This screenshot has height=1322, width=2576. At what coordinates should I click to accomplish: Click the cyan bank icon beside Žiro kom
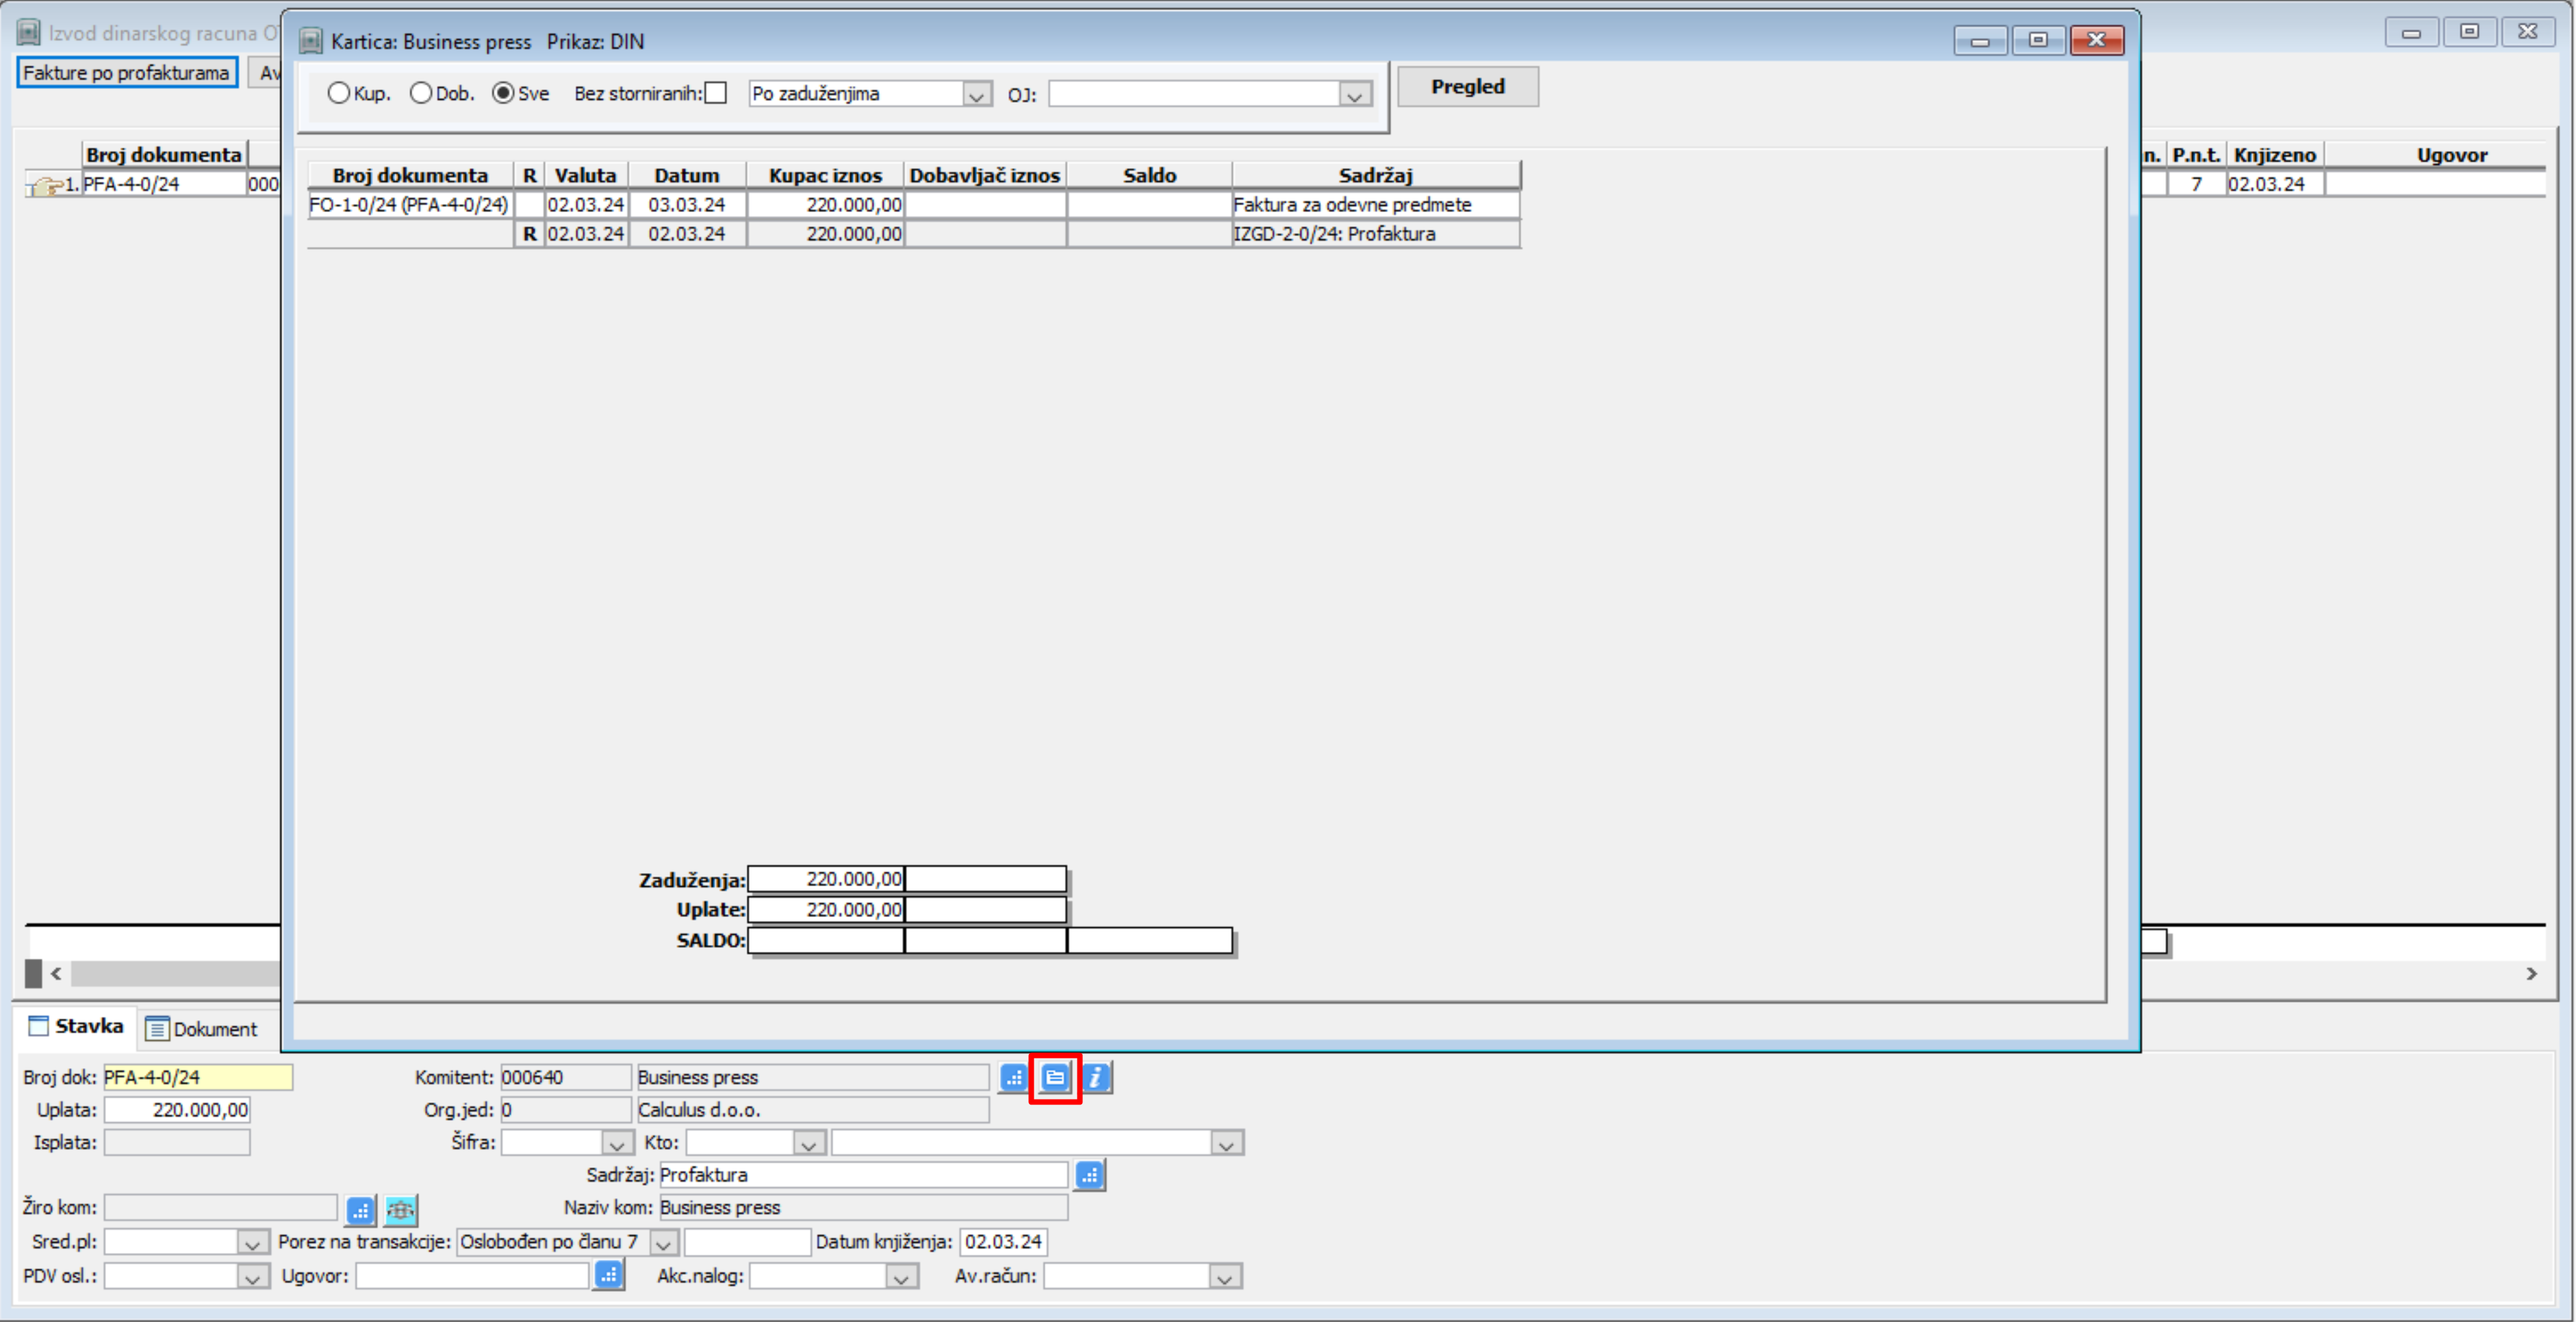[x=401, y=1210]
